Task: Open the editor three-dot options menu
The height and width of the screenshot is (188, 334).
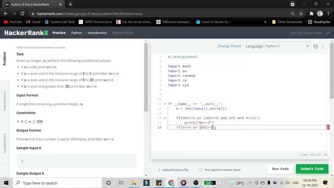Action: click(x=323, y=46)
